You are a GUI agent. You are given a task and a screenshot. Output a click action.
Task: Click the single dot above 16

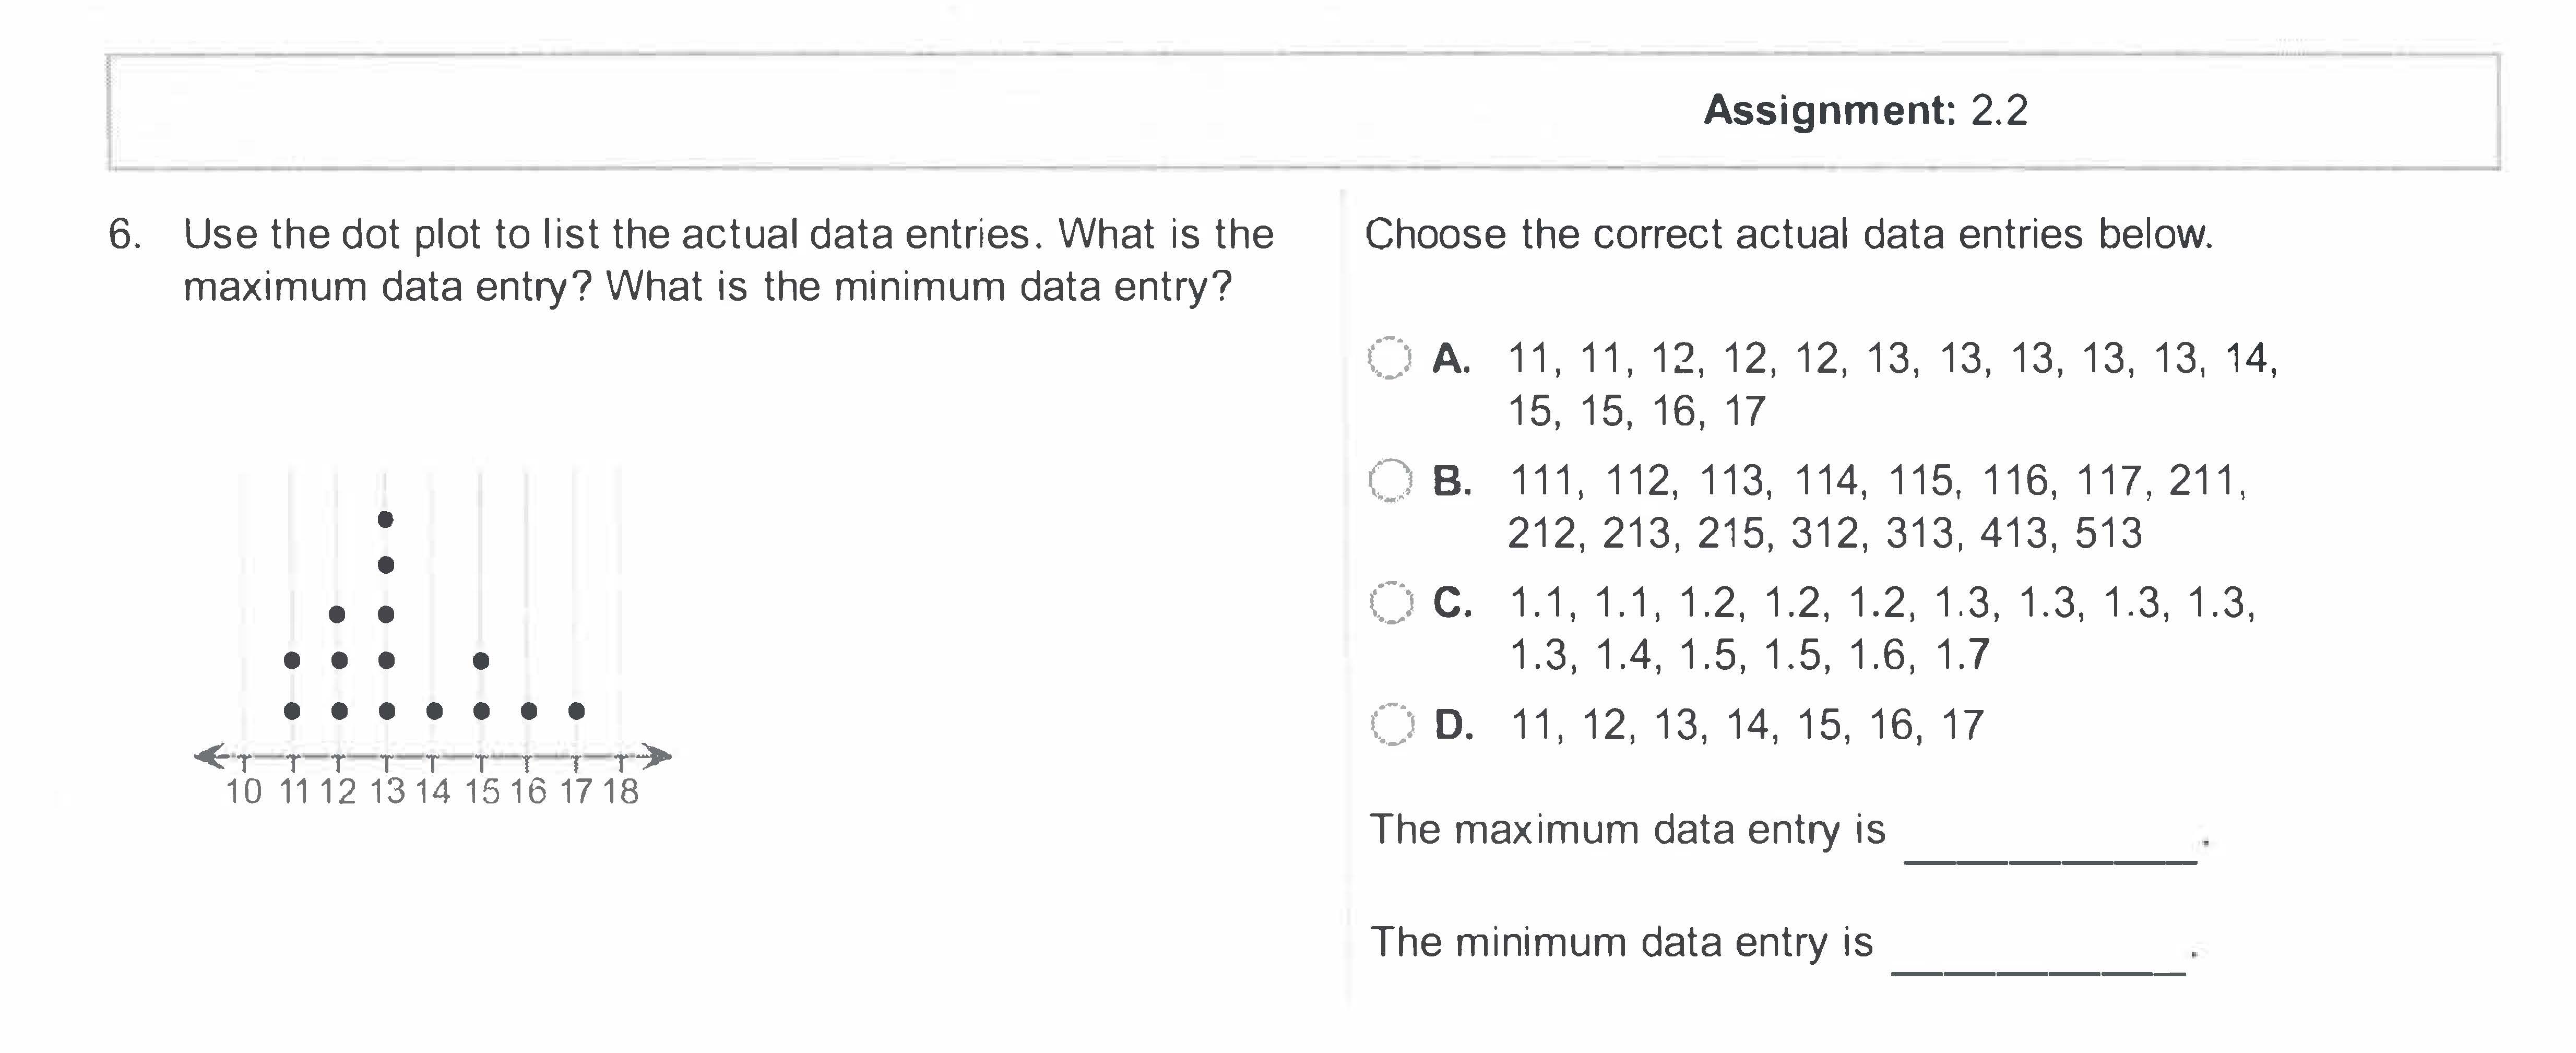[x=529, y=711]
